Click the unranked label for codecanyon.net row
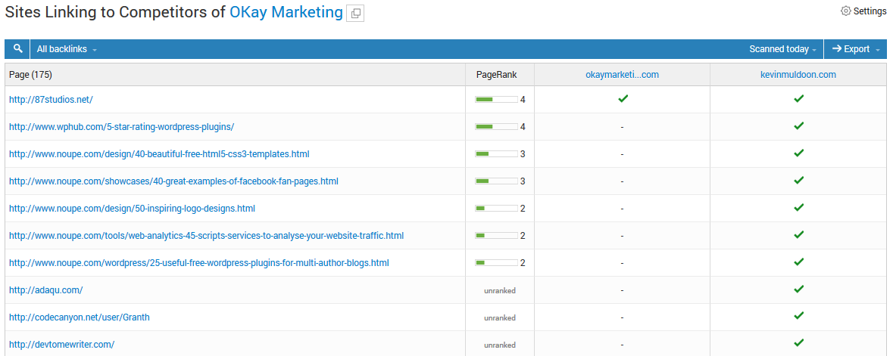The image size is (893, 356). tap(499, 318)
